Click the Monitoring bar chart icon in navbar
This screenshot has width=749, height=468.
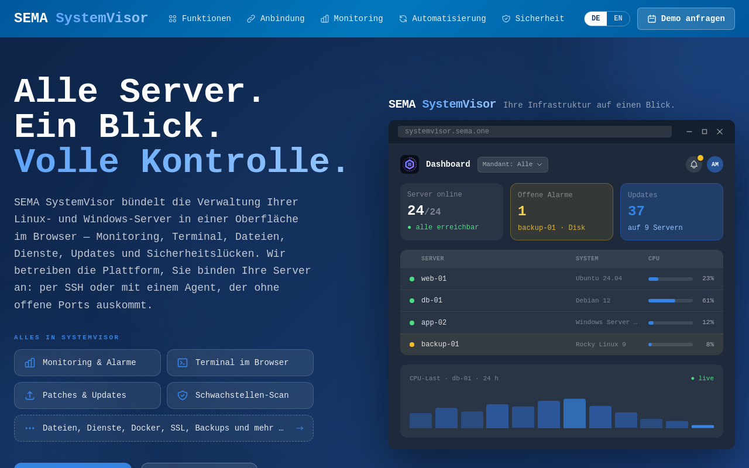click(x=325, y=19)
